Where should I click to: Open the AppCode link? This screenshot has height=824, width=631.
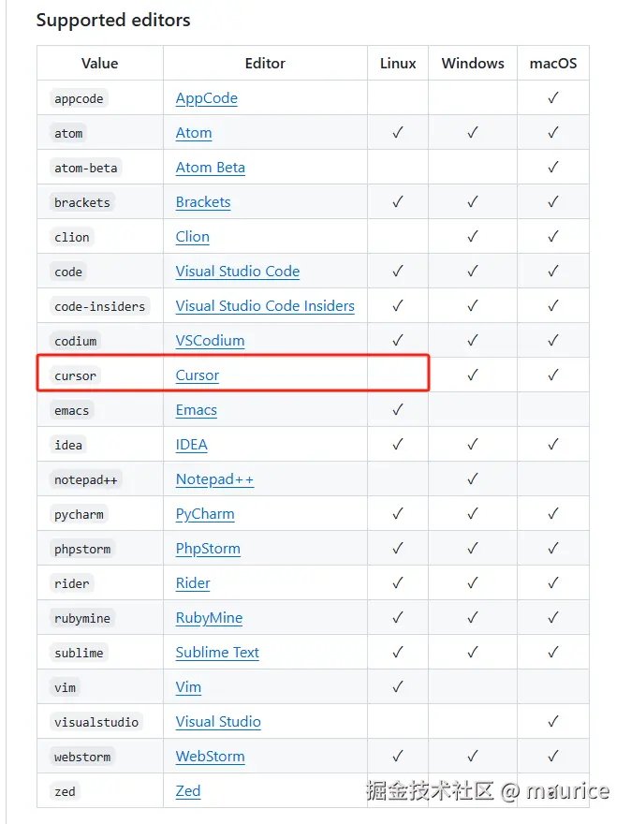tap(206, 98)
